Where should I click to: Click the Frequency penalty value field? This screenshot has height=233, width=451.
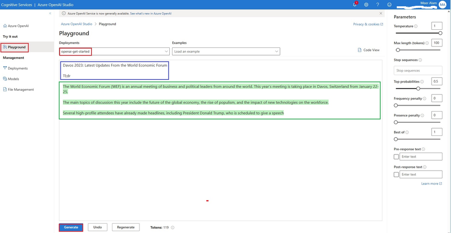[437, 98]
